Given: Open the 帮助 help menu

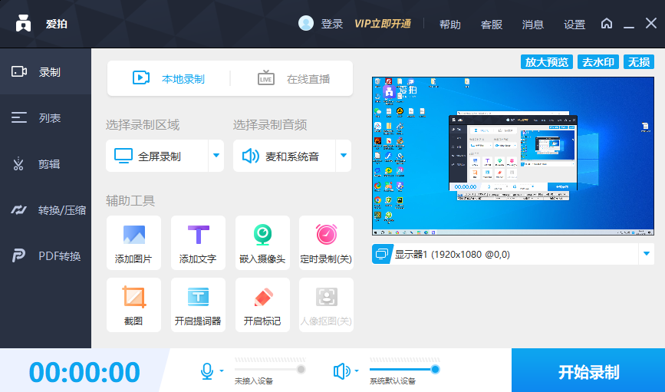Looking at the screenshot, I should pyautogui.click(x=450, y=25).
